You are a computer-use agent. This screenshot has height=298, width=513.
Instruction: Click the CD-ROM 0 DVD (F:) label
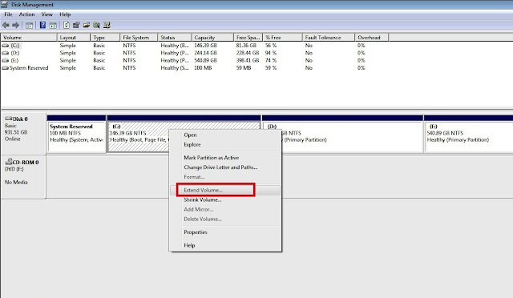coord(23,177)
